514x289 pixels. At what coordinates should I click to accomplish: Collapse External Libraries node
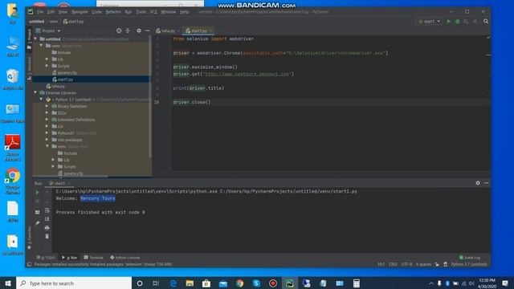(x=35, y=93)
